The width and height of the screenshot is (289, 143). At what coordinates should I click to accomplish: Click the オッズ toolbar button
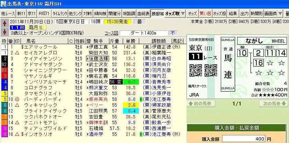tap(192, 13)
